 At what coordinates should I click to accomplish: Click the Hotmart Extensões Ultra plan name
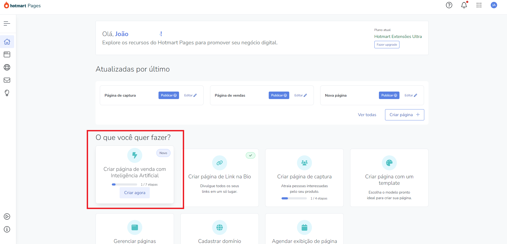point(398,37)
